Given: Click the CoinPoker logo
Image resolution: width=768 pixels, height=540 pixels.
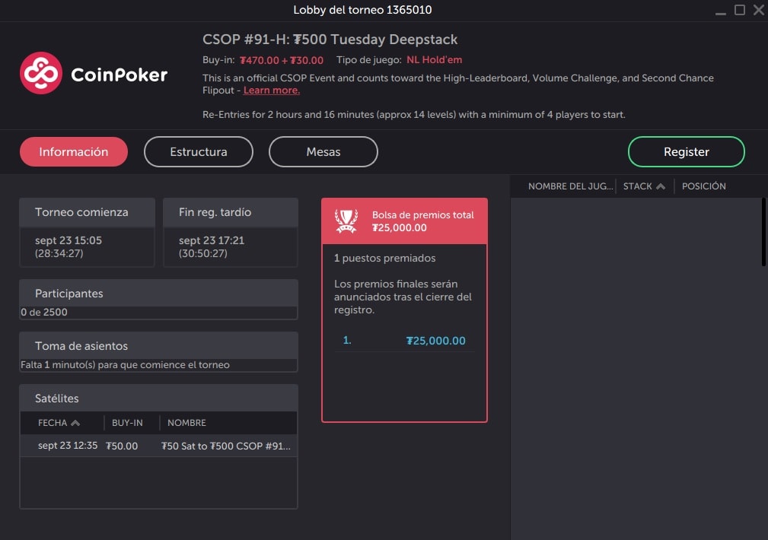Looking at the screenshot, I should 91,74.
